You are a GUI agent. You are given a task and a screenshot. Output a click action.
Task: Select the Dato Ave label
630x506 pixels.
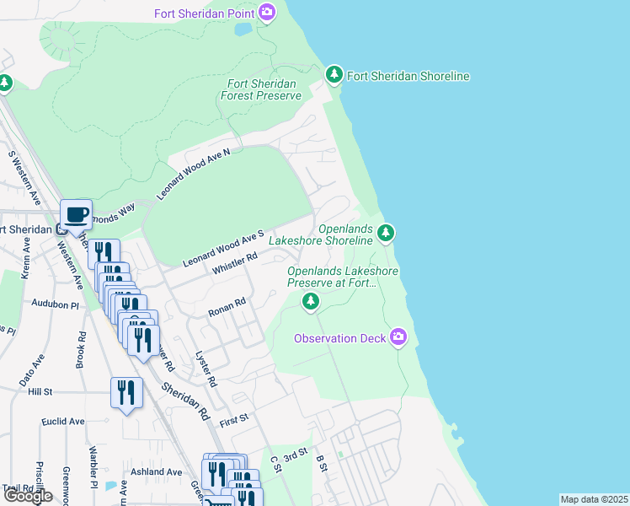(x=31, y=370)
